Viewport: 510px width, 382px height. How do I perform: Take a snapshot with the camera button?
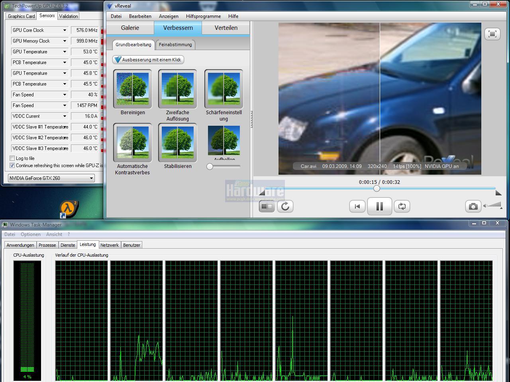(x=473, y=206)
